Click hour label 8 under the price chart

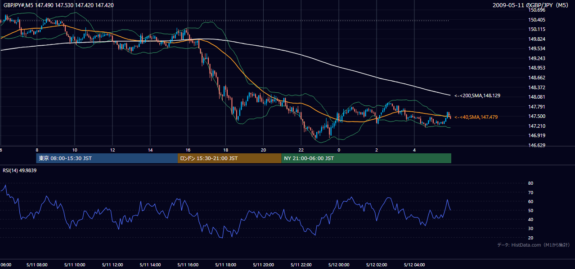point(37,150)
